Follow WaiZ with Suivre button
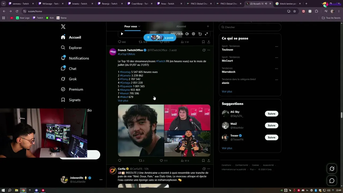 click(271, 125)
